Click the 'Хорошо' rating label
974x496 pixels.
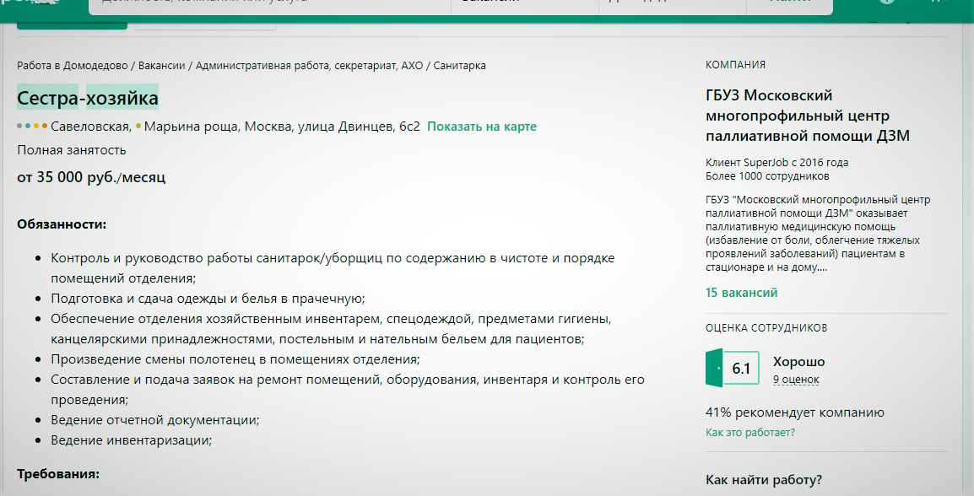point(798,361)
